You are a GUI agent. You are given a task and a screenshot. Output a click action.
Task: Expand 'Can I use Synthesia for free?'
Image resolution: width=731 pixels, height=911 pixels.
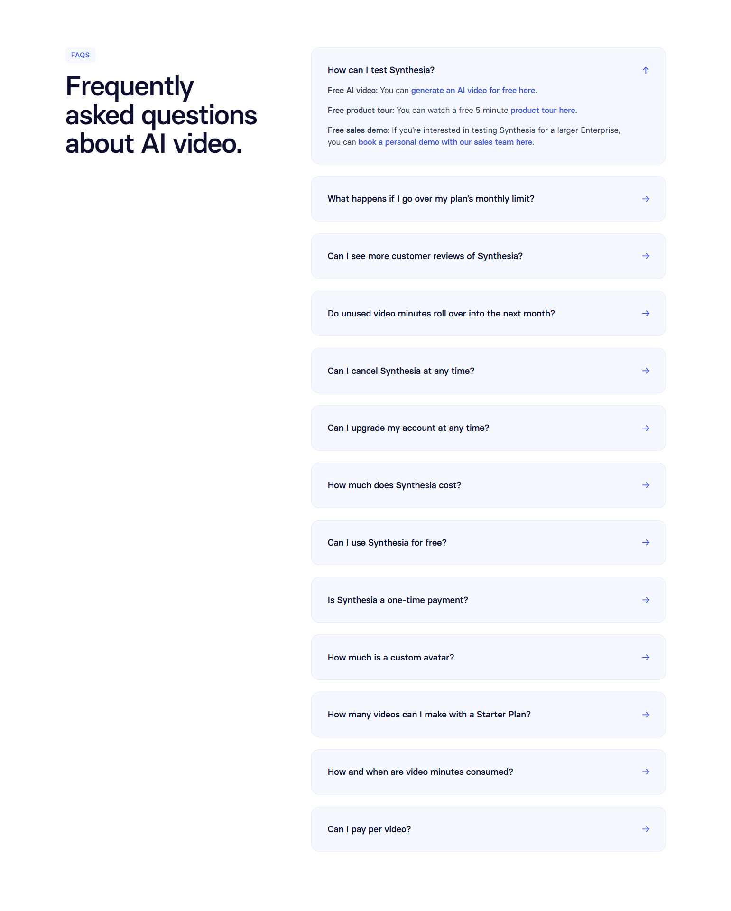pyautogui.click(x=488, y=542)
